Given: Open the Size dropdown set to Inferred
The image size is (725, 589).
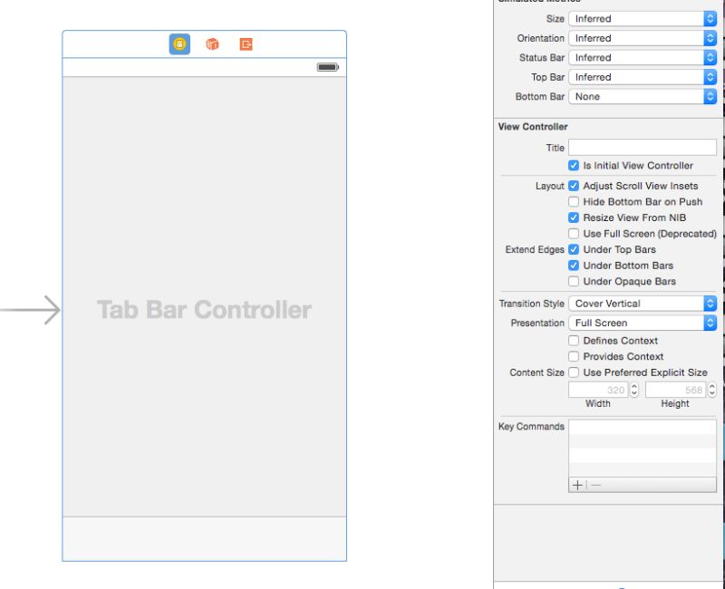Looking at the screenshot, I should 643,18.
